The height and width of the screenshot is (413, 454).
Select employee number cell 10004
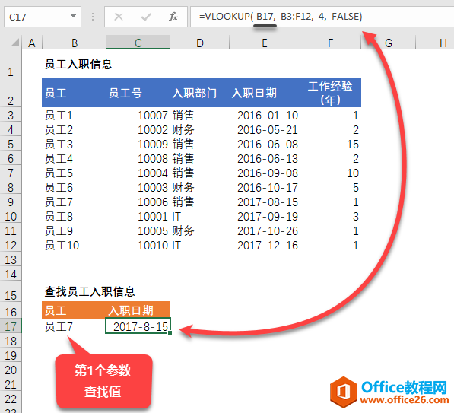click(138, 173)
